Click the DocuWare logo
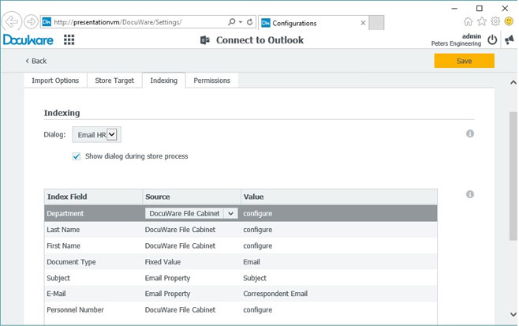519x326 pixels. pyautogui.click(x=28, y=40)
